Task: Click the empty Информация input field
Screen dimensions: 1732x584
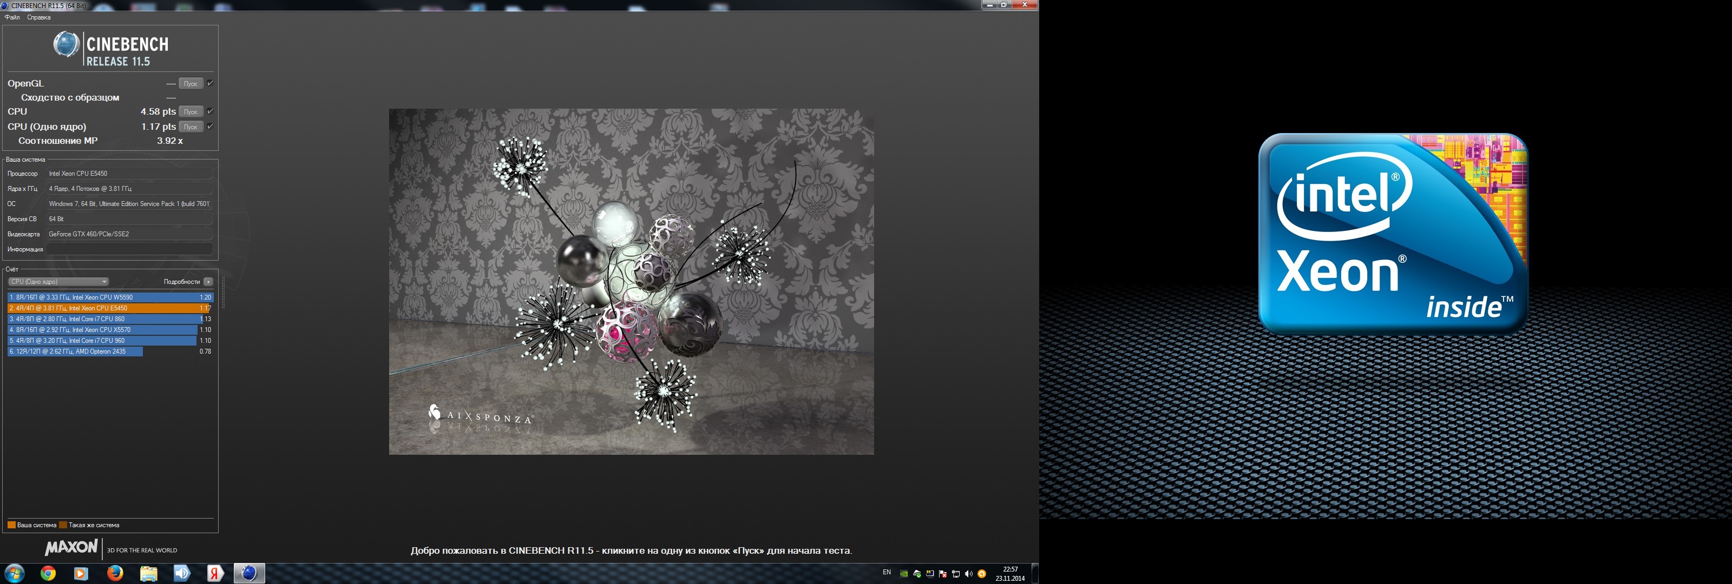Action: coord(129,249)
